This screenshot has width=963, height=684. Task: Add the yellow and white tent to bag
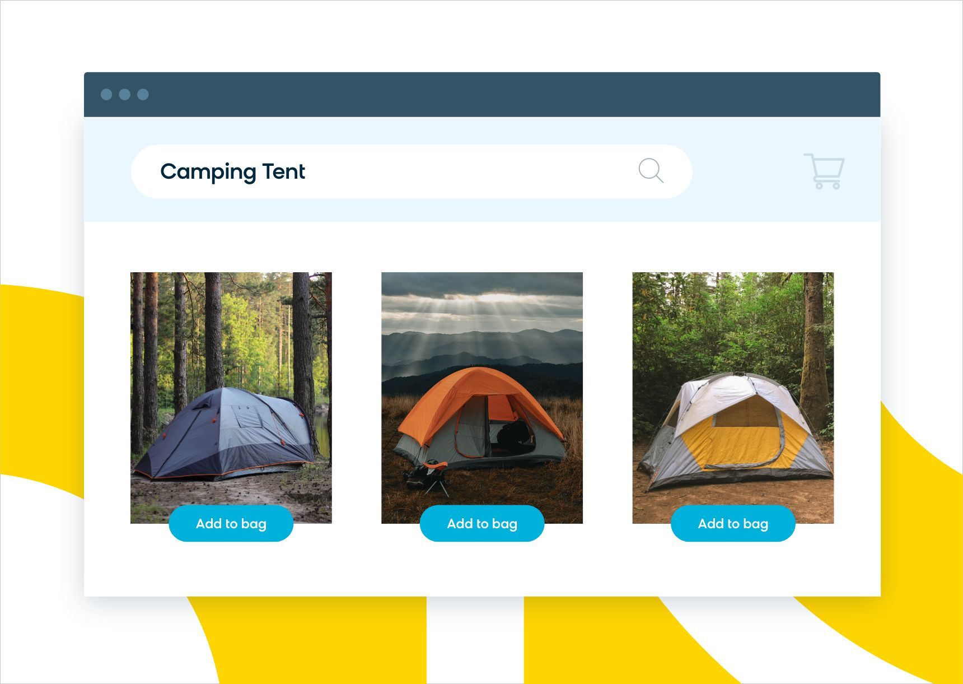(733, 523)
